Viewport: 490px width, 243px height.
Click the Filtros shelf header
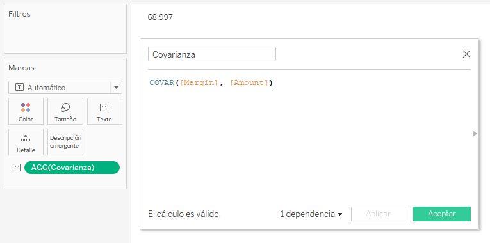point(19,14)
